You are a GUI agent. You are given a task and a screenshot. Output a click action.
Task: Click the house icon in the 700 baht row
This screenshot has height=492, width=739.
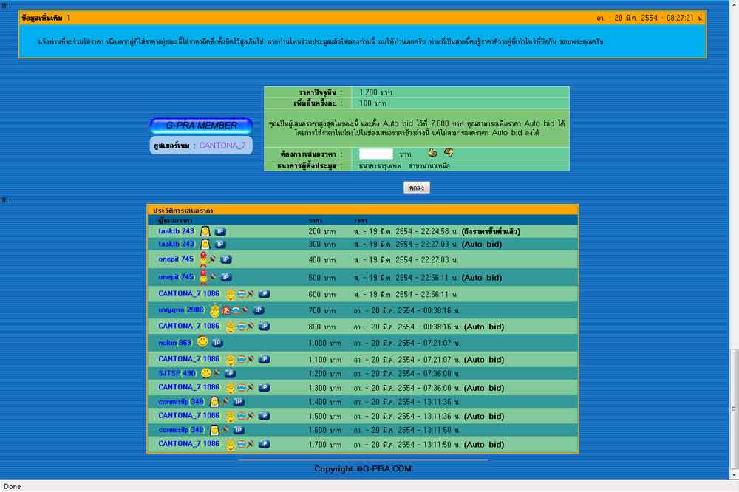tap(226, 310)
